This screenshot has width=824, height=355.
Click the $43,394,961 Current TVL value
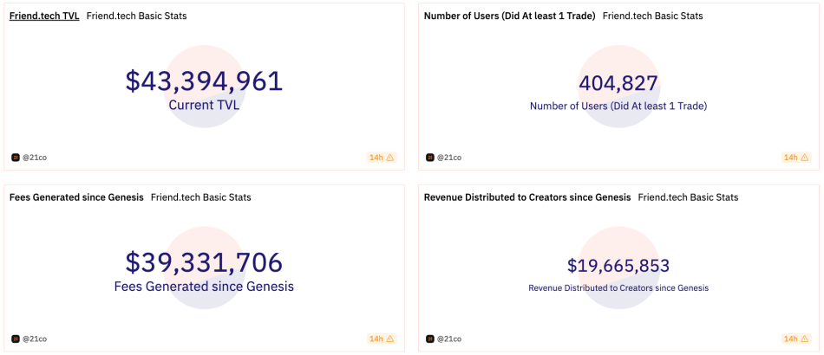204,81
